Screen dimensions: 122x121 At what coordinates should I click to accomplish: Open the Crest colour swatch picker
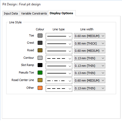[40, 43]
